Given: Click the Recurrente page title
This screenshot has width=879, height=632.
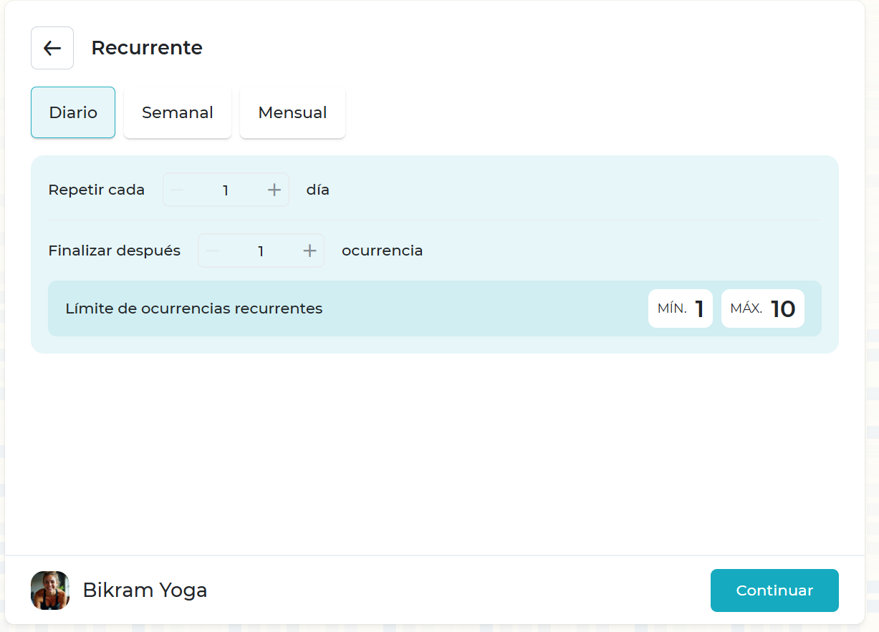Looking at the screenshot, I should (x=147, y=48).
